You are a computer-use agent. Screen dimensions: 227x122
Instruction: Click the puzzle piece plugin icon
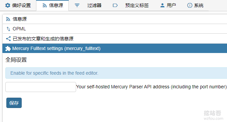tap(8, 48)
